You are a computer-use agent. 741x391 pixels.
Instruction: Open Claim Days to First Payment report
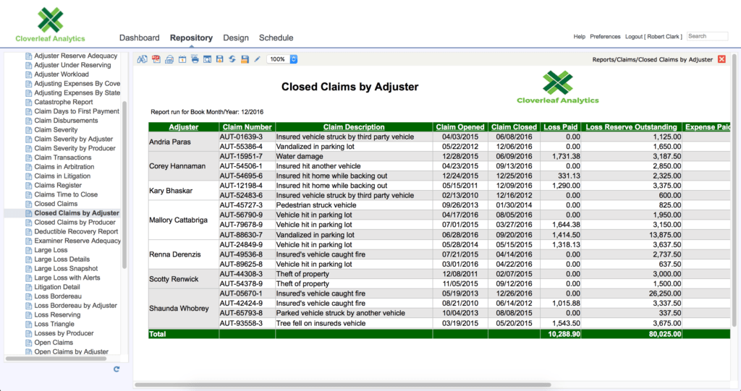(x=77, y=111)
